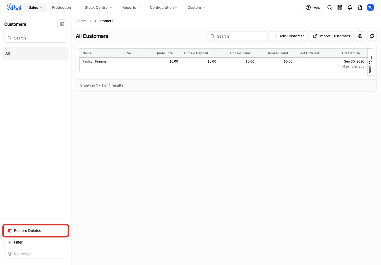Sort by Last Ordered column header
The image size is (381, 265).
[x=313, y=53]
